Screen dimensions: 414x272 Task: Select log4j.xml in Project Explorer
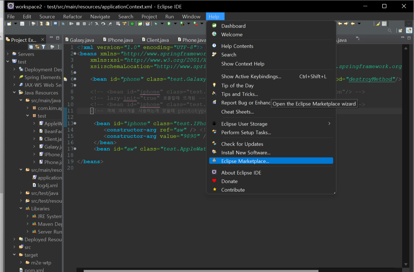coord(45,185)
